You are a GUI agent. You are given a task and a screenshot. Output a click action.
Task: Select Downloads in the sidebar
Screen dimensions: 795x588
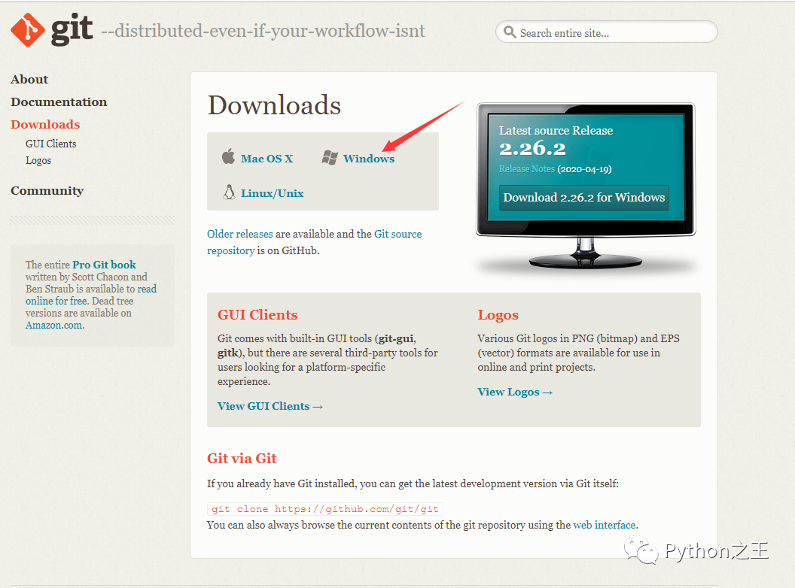pyautogui.click(x=45, y=125)
